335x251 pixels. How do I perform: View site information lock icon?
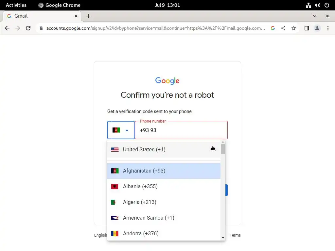click(41, 28)
